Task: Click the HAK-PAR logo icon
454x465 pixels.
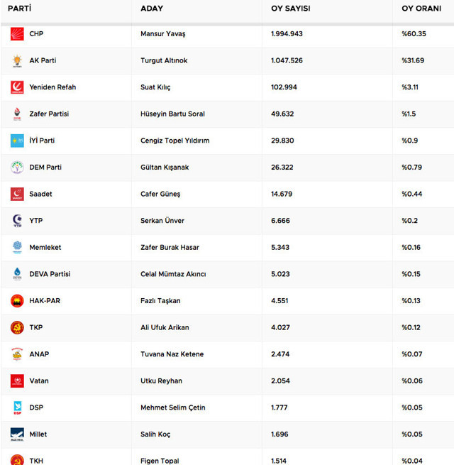Action: click(x=17, y=301)
